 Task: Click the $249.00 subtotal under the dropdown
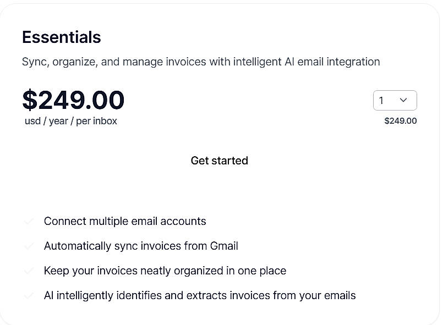pos(400,120)
